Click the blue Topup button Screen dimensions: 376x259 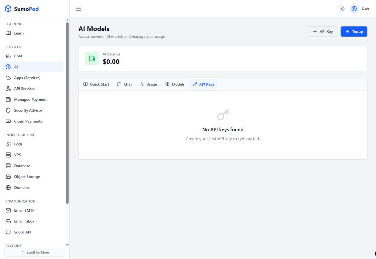coord(354,32)
